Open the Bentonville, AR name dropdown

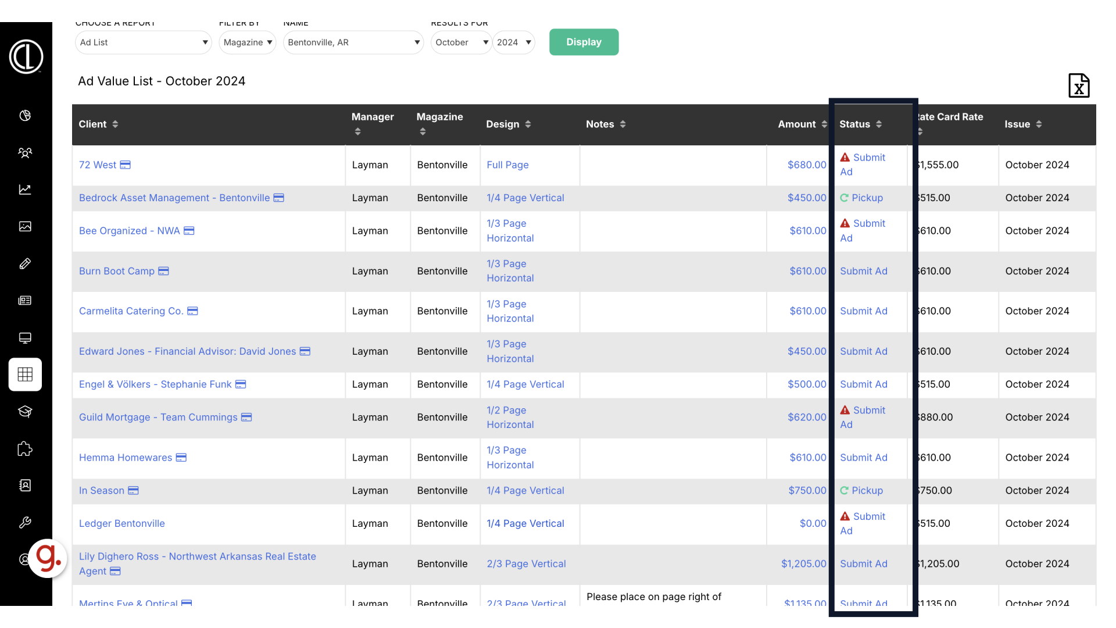[x=353, y=42]
